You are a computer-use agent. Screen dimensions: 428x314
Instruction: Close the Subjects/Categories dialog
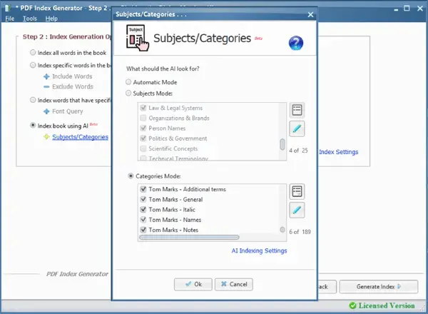point(310,14)
